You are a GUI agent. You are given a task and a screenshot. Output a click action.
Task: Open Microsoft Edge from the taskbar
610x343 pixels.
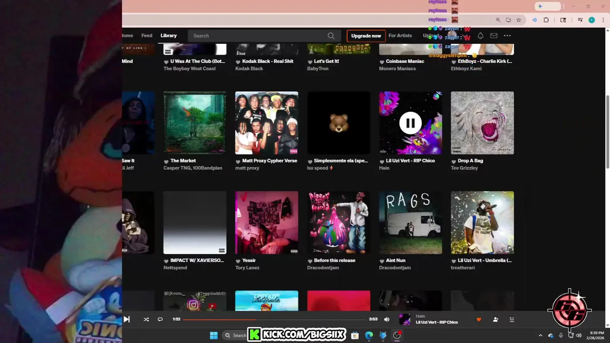point(369,335)
